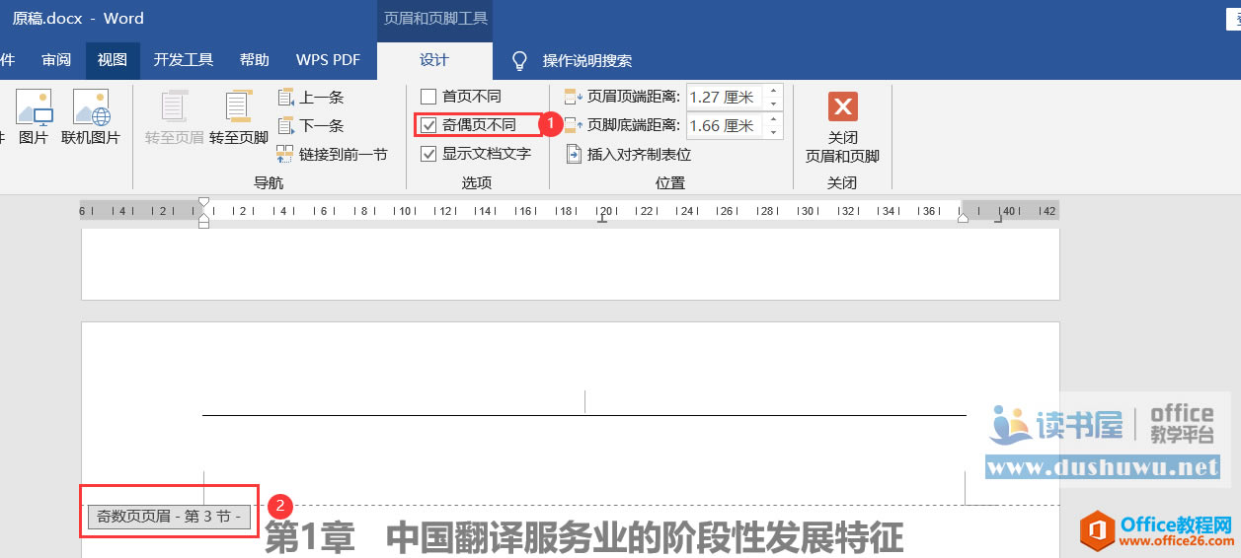Click the right indent marker on ruler
1241x558 pixels.
(x=963, y=217)
